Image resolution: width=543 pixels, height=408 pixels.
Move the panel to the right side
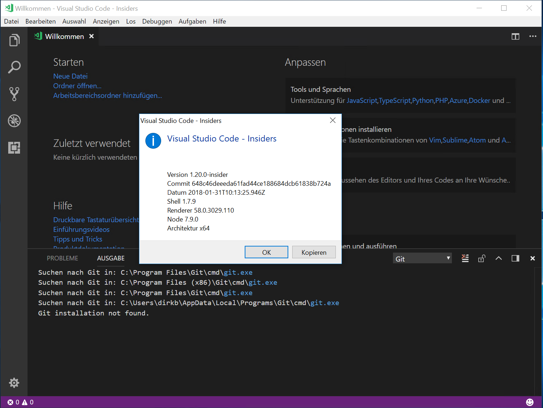coord(515,258)
